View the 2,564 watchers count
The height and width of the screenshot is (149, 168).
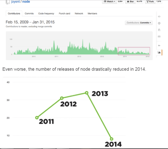point(120,1)
